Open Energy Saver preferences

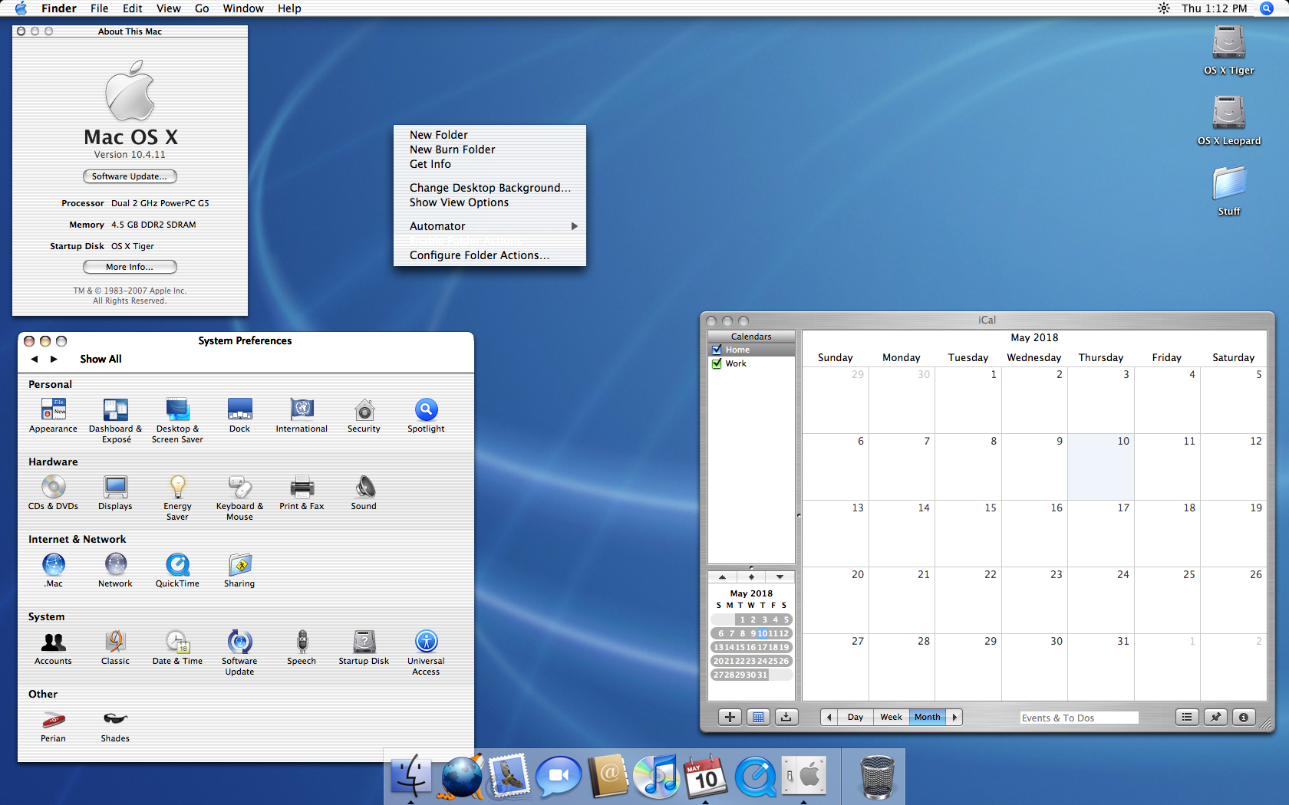click(x=177, y=498)
